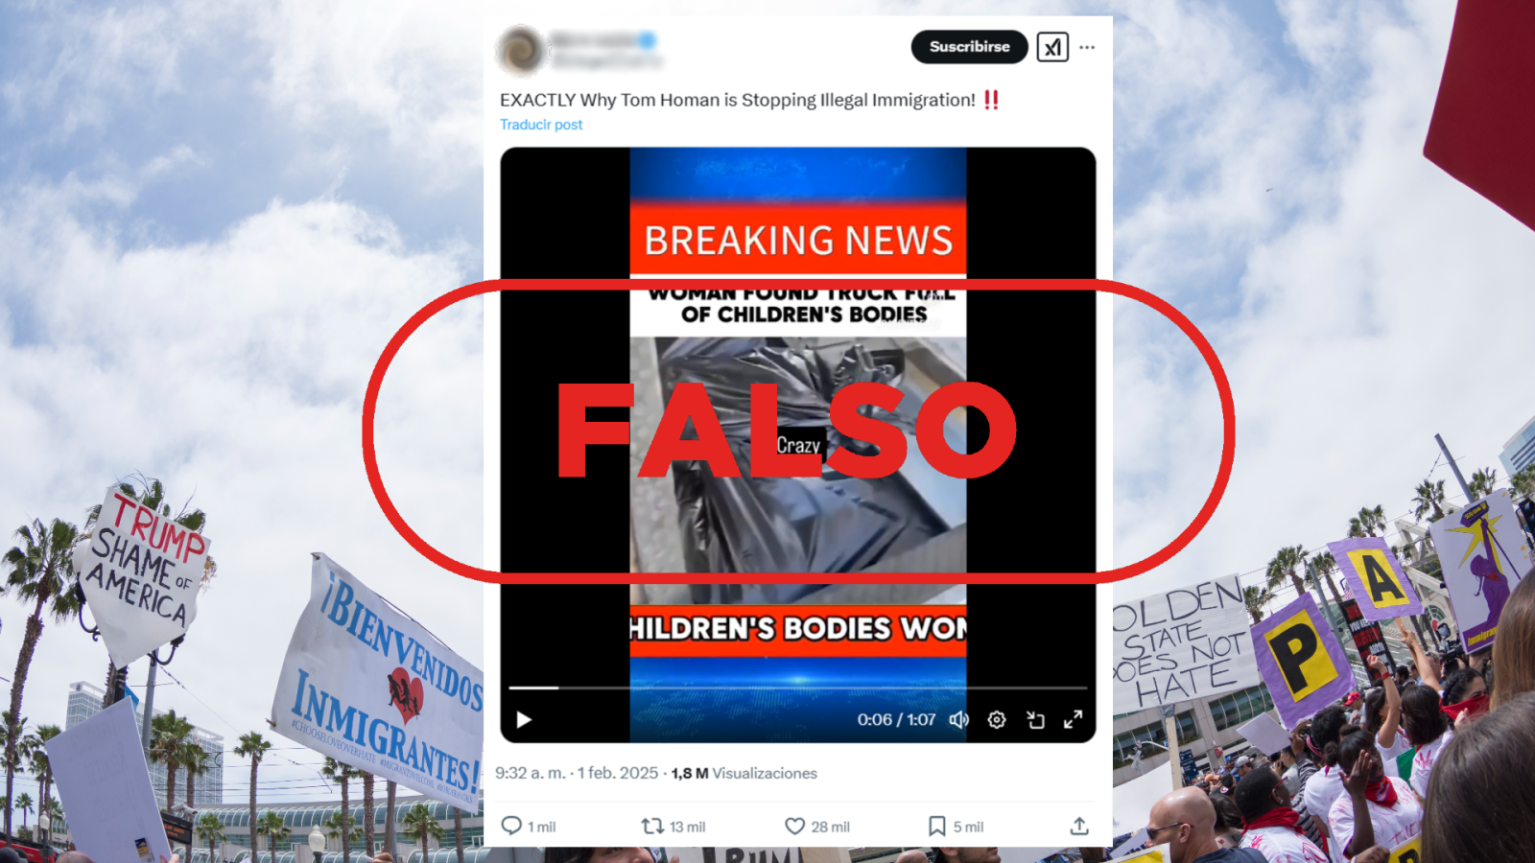
Task: Click the repost icon showing 13 mil
Action: (x=653, y=826)
